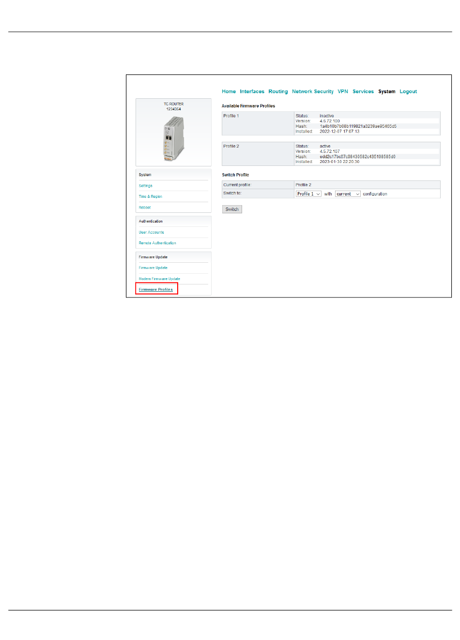Screen dimensions: 460x640
Task: Click the Current profile value Profile 2
Action: point(303,185)
